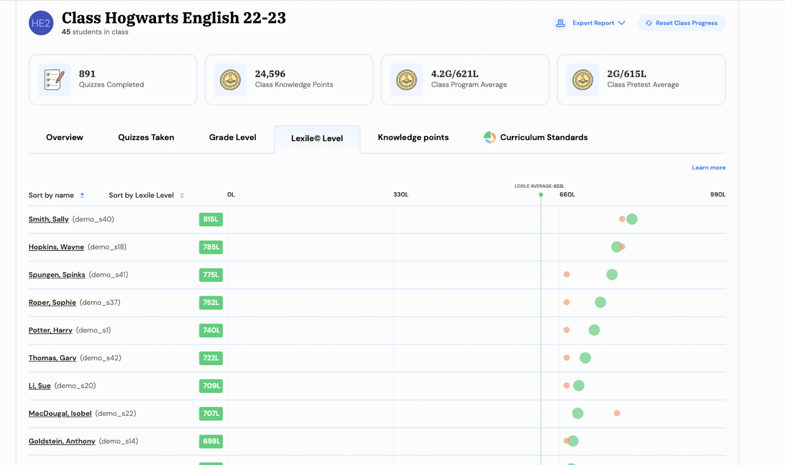Click Potter, Harry's 740L level badge

click(211, 331)
